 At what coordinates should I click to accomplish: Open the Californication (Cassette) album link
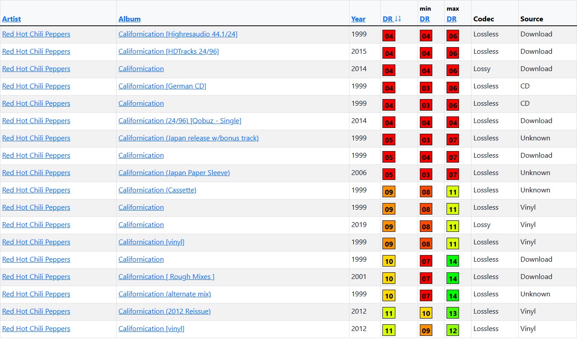click(158, 190)
